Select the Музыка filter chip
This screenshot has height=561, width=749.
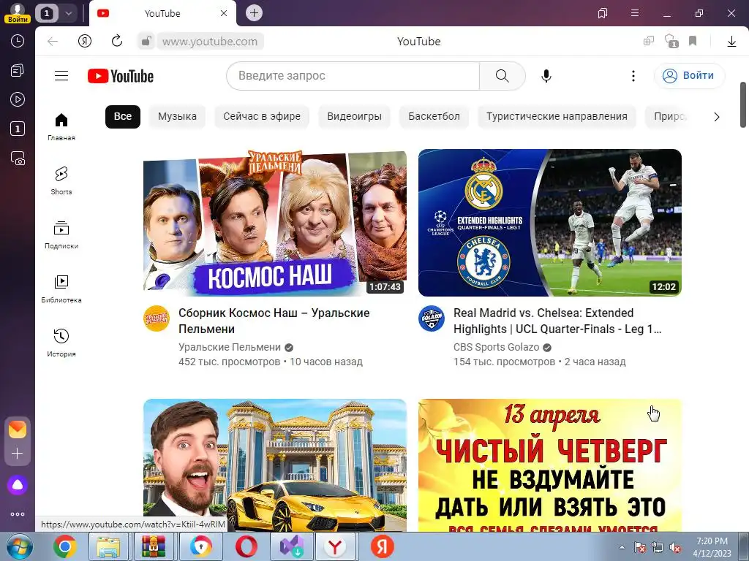point(177,116)
